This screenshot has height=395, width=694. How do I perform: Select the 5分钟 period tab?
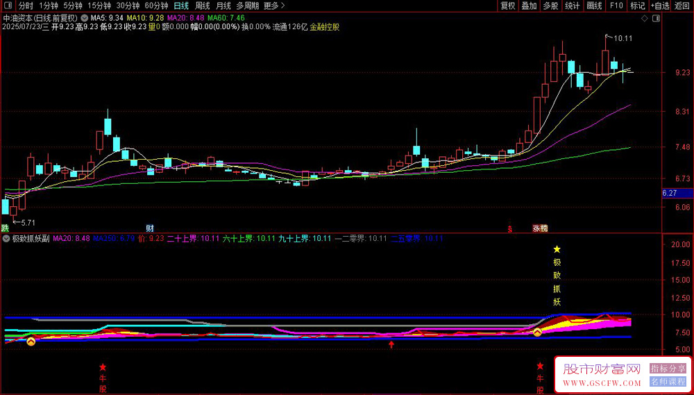point(73,6)
